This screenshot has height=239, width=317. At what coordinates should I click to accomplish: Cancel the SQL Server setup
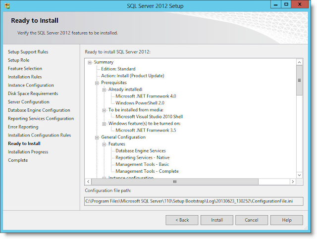point(252,220)
